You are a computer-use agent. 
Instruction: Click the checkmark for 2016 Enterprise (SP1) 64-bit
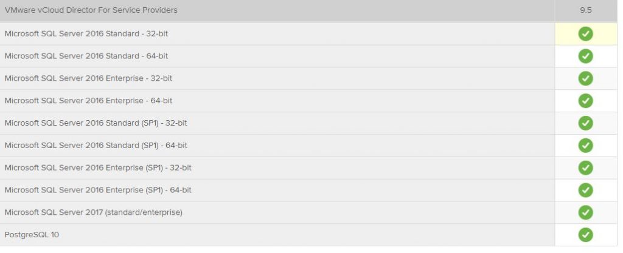(586, 190)
